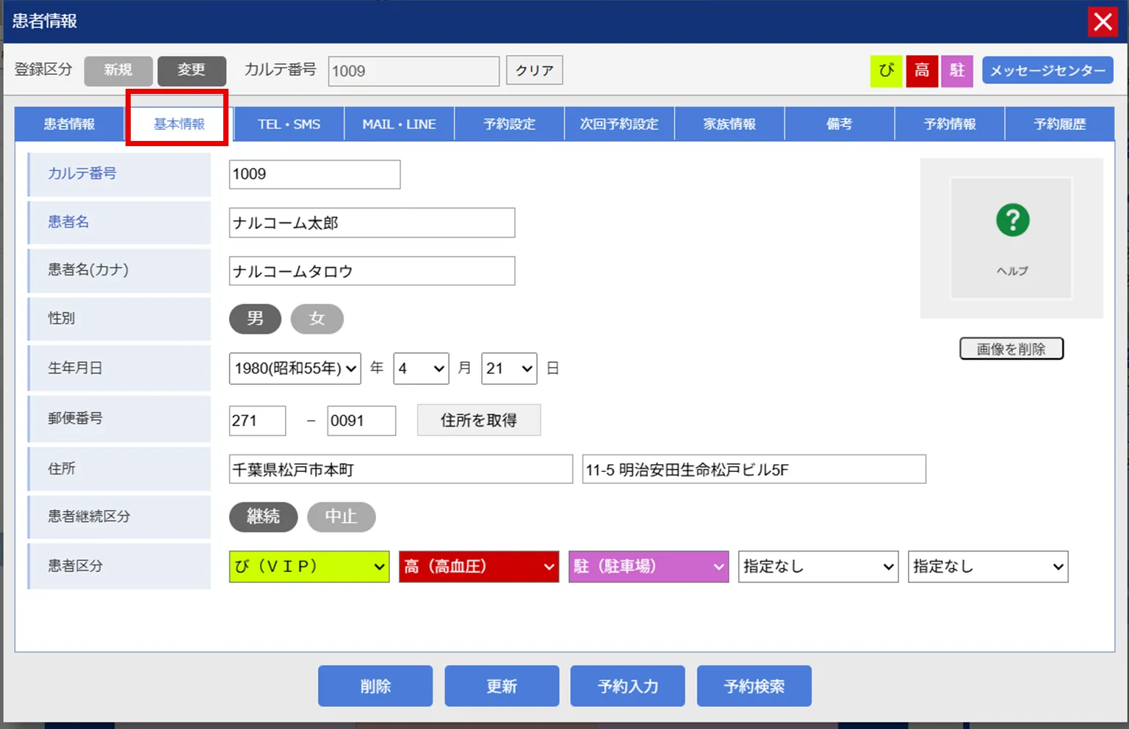Set patient status to 継続
Screen dimensions: 1129x729
[x=263, y=517]
